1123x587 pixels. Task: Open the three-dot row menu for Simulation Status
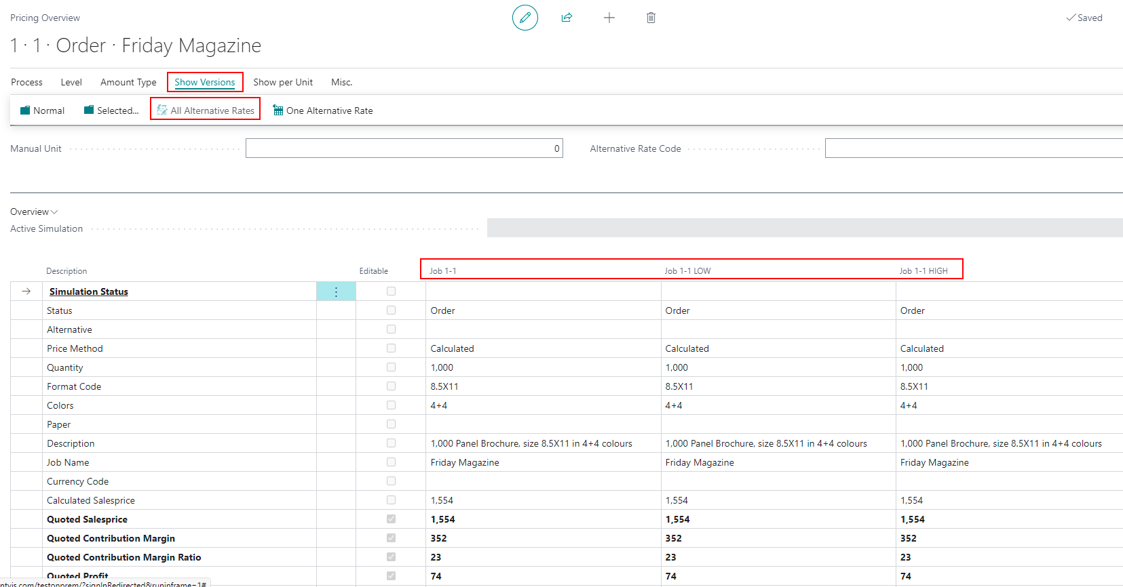336,291
